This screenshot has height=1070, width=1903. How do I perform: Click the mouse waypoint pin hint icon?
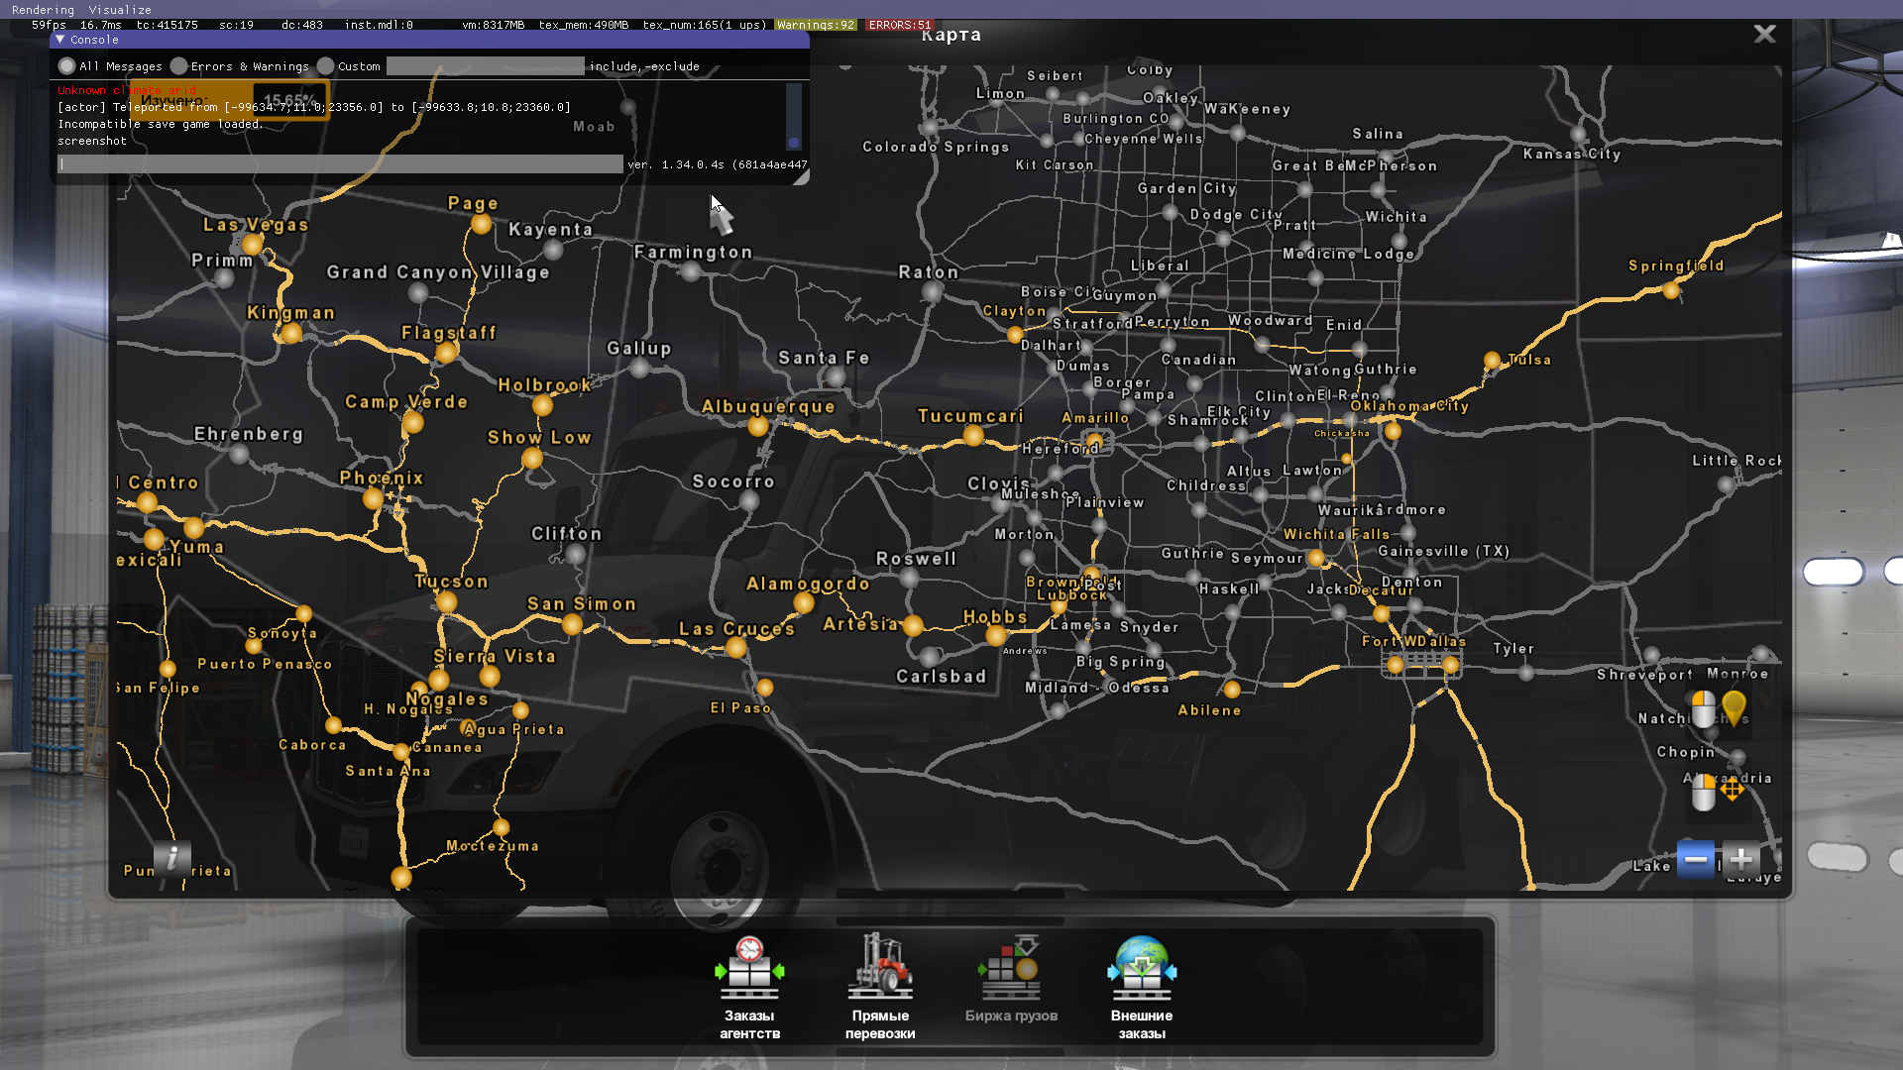[x=1719, y=709]
